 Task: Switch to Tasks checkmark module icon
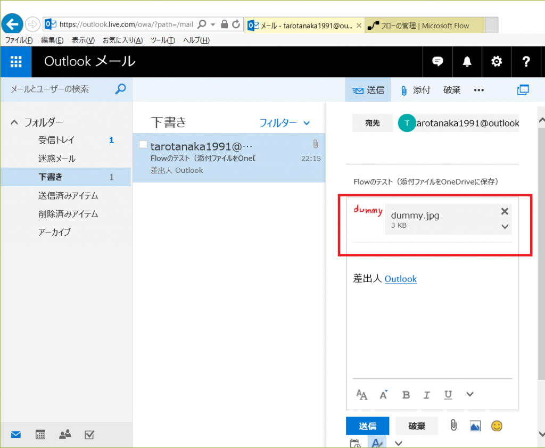click(89, 435)
